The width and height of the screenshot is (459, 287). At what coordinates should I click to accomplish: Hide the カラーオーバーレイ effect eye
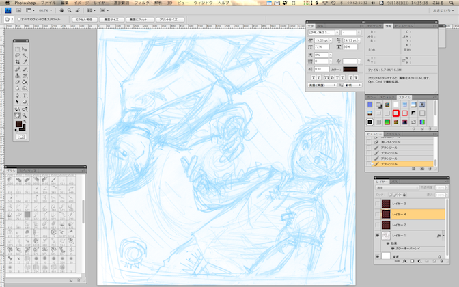tap(393, 248)
